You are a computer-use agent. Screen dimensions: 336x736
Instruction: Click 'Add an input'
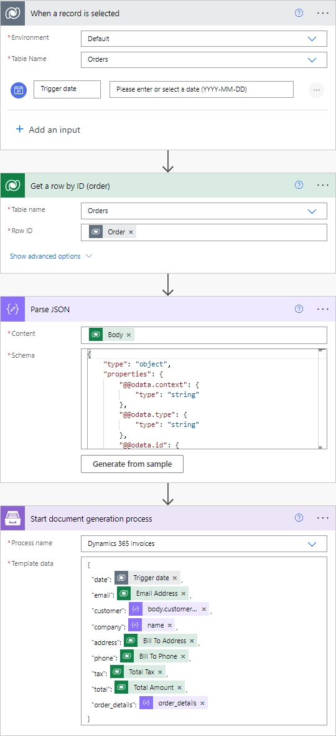(49, 130)
